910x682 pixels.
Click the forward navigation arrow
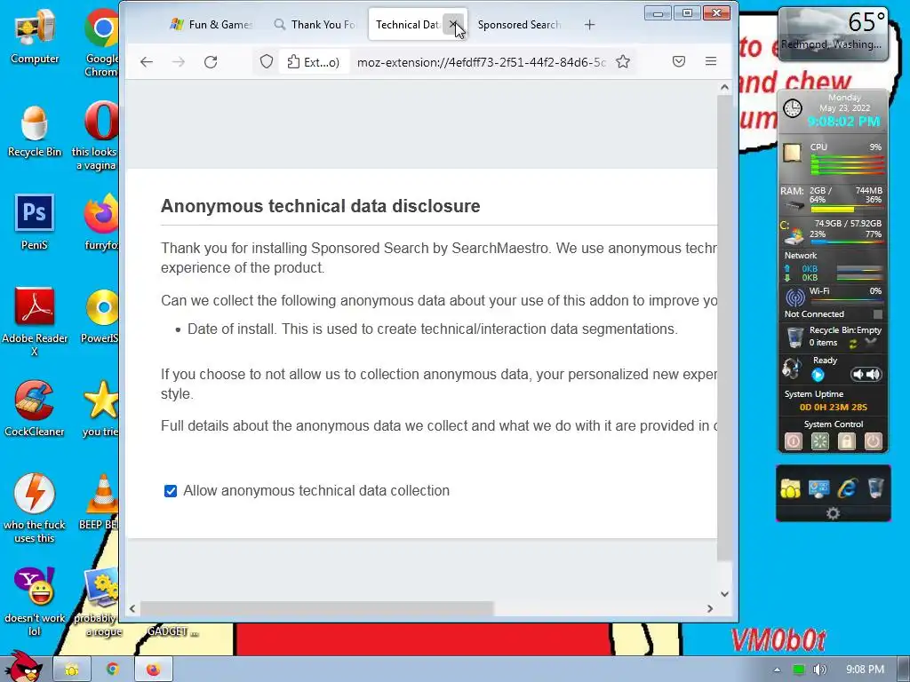(x=178, y=62)
